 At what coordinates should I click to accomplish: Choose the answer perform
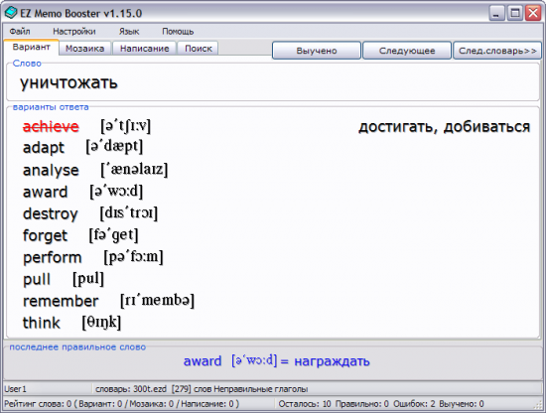click(53, 257)
